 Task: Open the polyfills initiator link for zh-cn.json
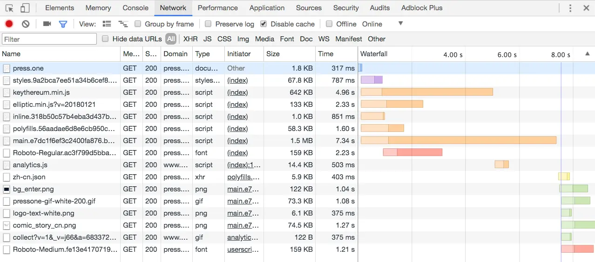243,177
